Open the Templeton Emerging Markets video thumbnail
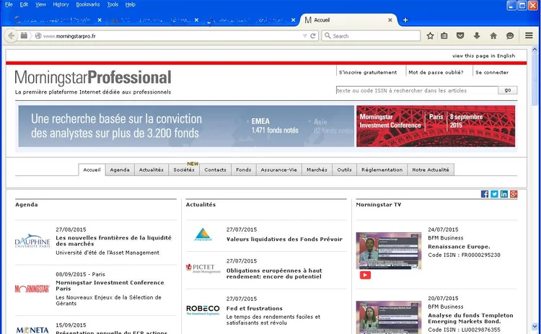The height and width of the screenshot is (334, 541). point(389,317)
